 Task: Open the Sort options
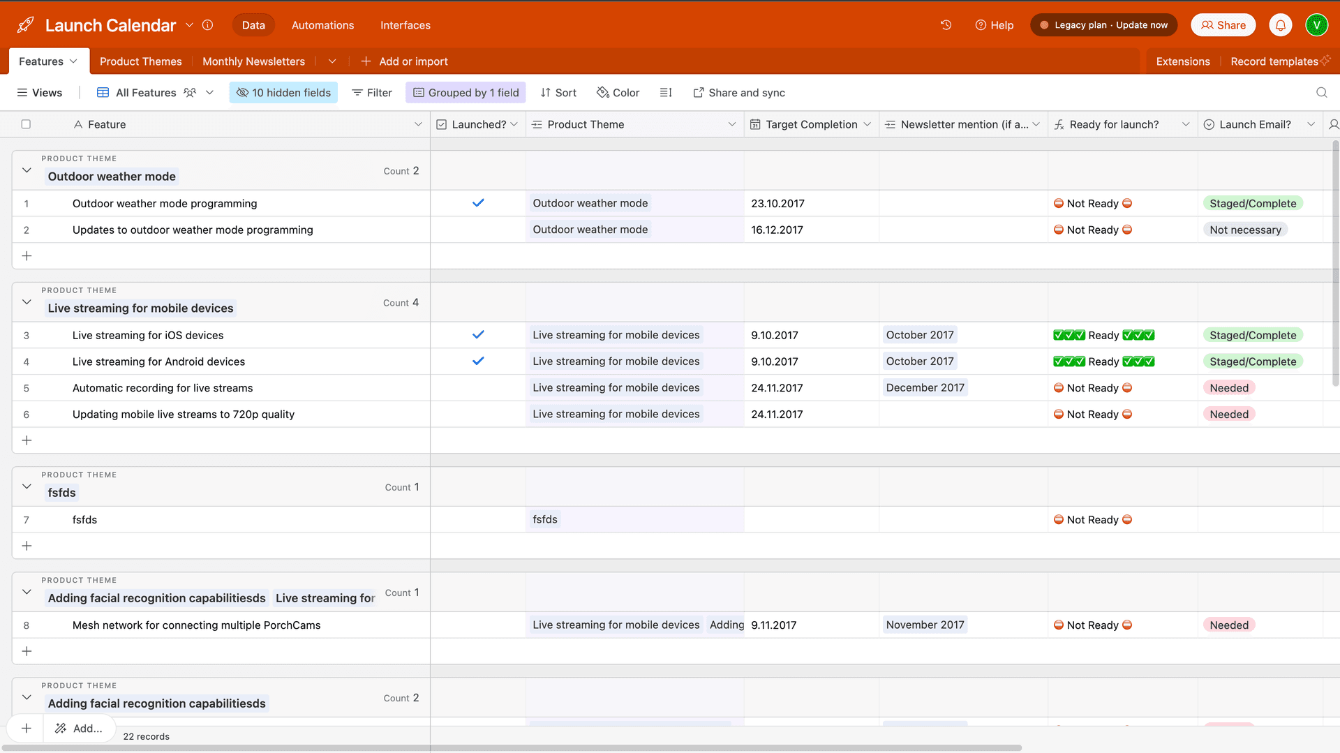(558, 92)
